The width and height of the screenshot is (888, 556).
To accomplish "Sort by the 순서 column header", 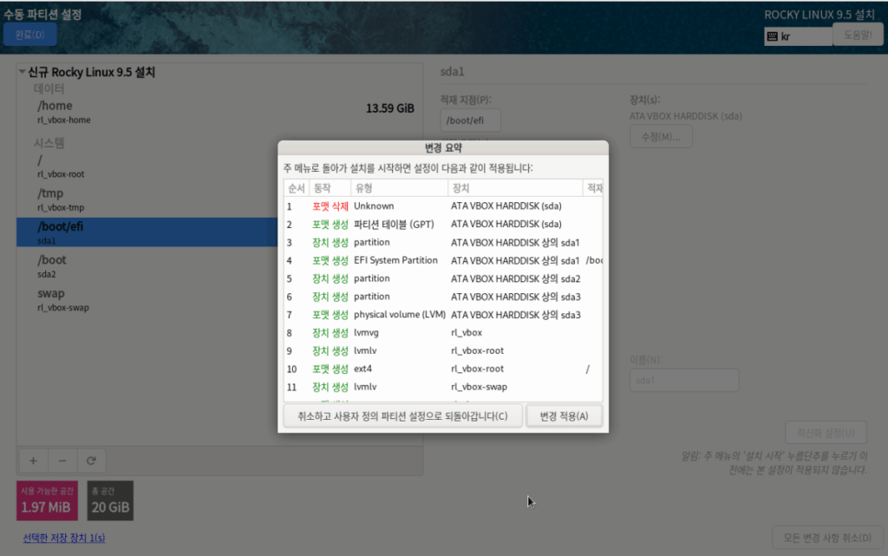I will pyautogui.click(x=296, y=188).
